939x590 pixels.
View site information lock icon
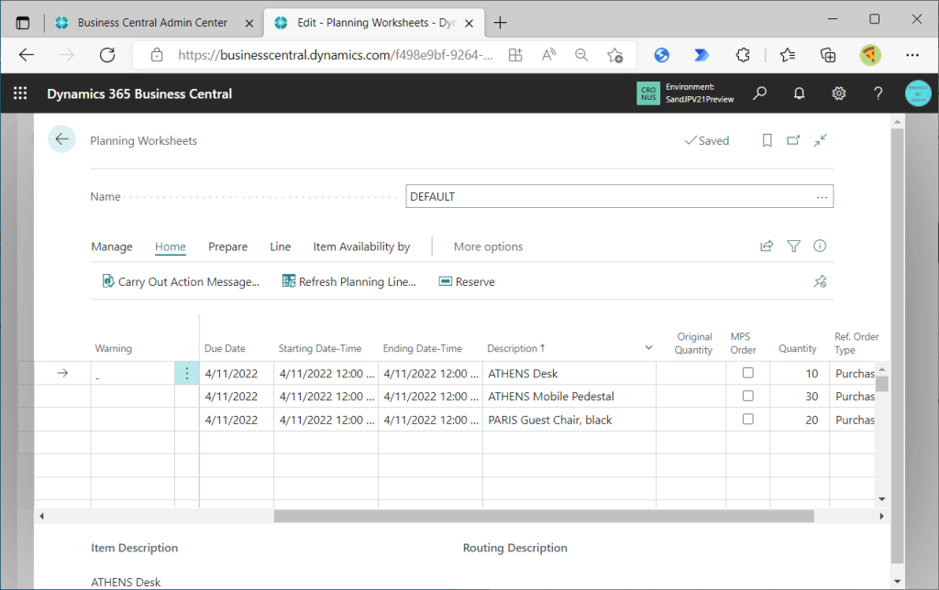[x=157, y=55]
